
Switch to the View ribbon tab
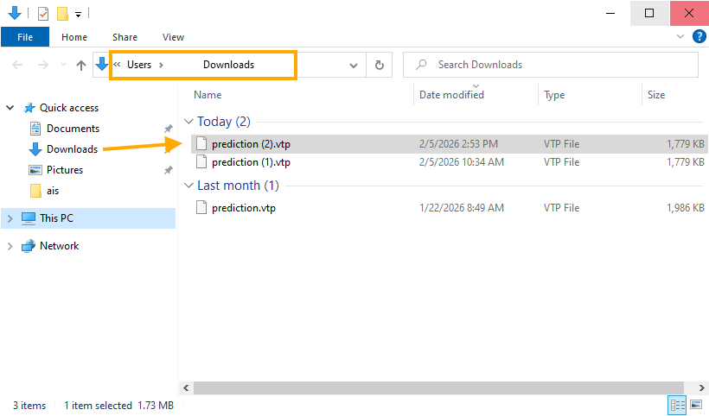point(173,37)
